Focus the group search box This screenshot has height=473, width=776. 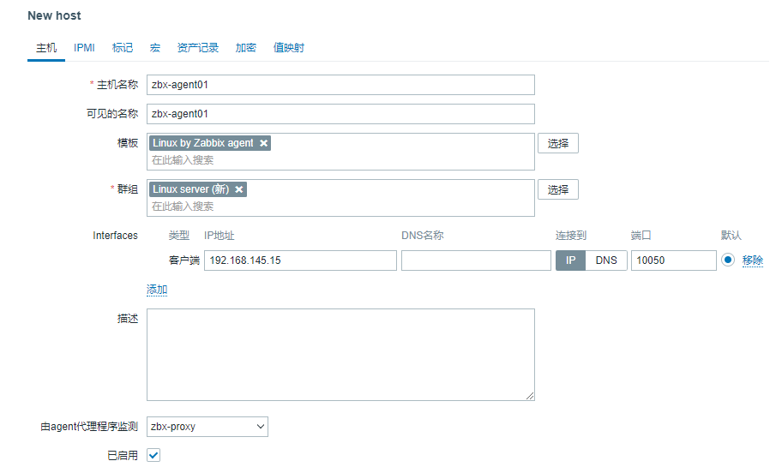340,207
